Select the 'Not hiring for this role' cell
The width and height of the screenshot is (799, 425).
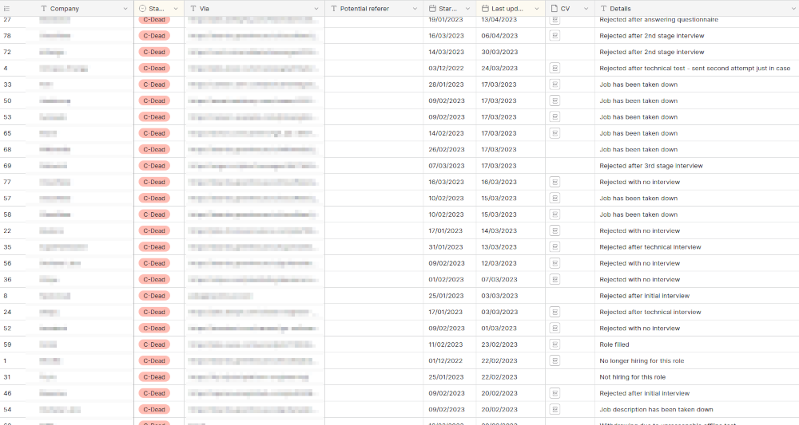pyautogui.click(x=697, y=377)
